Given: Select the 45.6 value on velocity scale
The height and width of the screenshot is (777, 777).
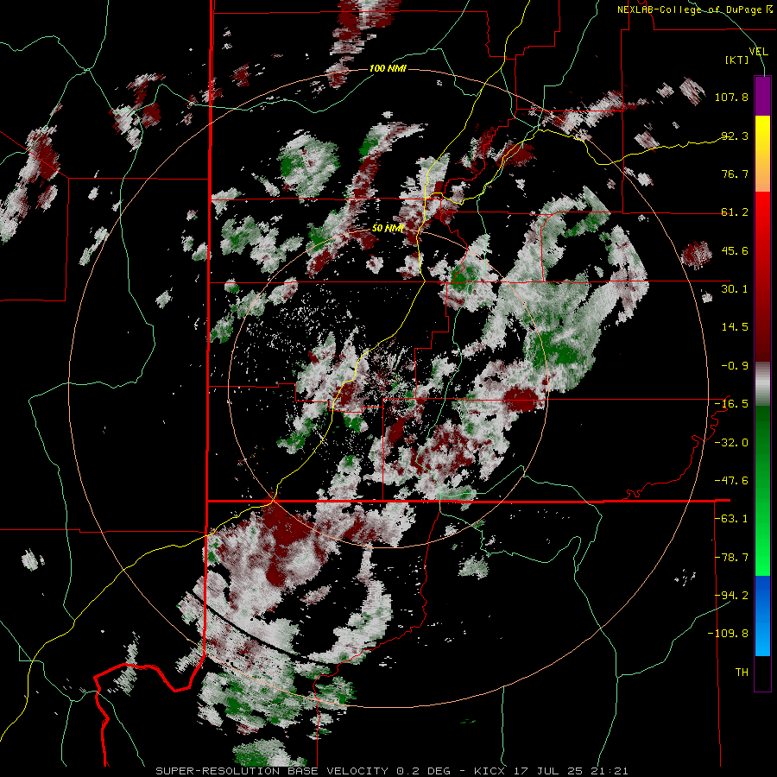Looking at the screenshot, I should tap(735, 250).
